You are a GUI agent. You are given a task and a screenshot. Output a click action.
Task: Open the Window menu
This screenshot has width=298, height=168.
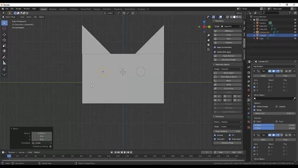pos(27,9)
